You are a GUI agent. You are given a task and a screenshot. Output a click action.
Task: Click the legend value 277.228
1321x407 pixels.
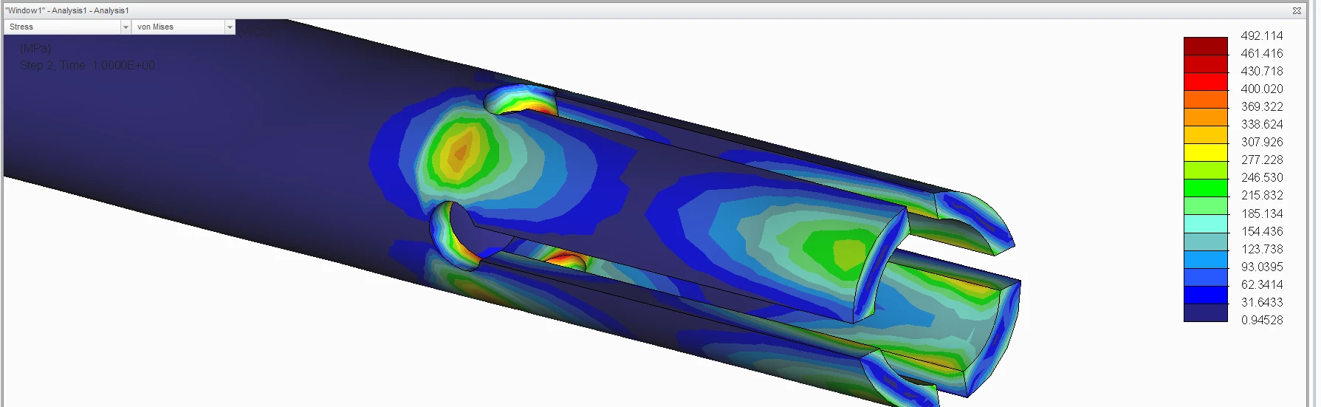(x=1261, y=160)
